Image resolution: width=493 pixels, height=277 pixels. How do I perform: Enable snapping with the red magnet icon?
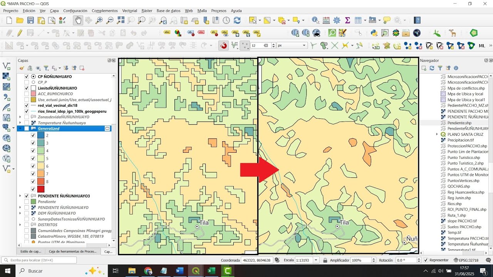coord(223,45)
